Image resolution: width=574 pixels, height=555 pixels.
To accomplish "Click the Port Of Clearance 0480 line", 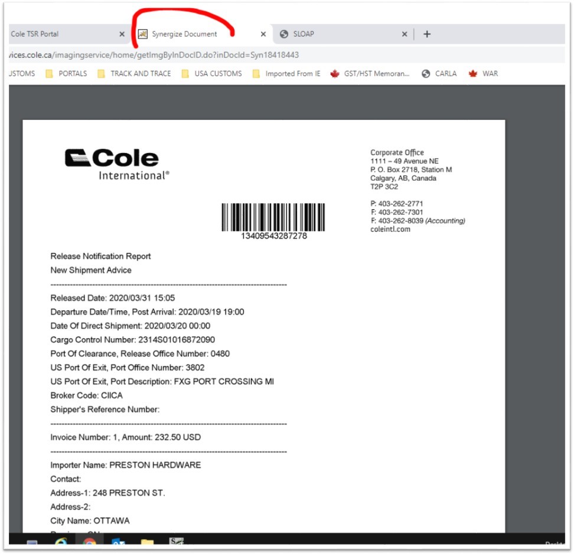I will pos(140,353).
